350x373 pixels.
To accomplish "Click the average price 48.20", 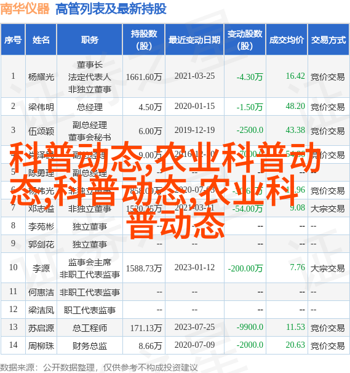I will [x=295, y=106].
